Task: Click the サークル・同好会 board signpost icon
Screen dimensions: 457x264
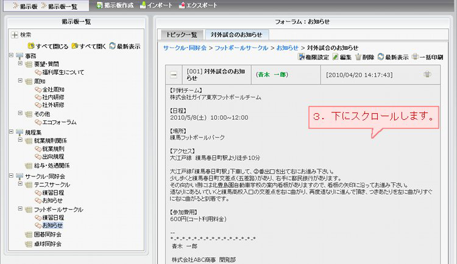Action: 19,176
